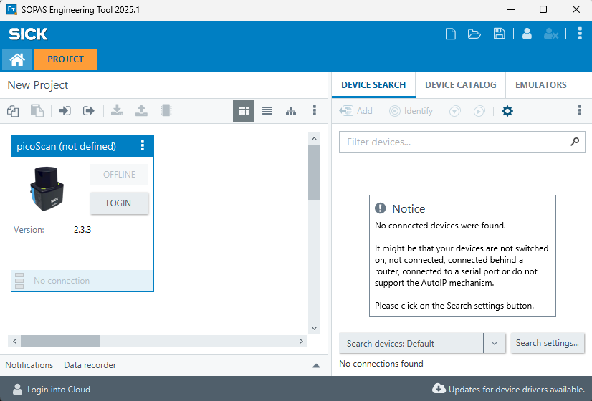
Task: Click Search devices: Default button
Action: tap(411, 343)
